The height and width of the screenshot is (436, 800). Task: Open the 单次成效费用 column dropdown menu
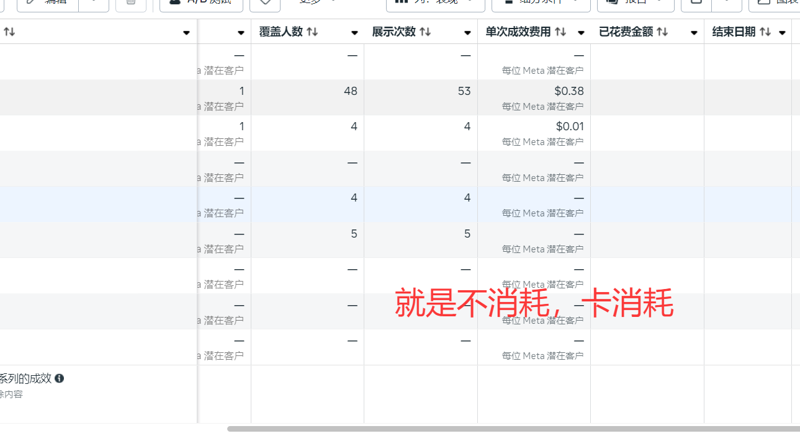coord(581,33)
